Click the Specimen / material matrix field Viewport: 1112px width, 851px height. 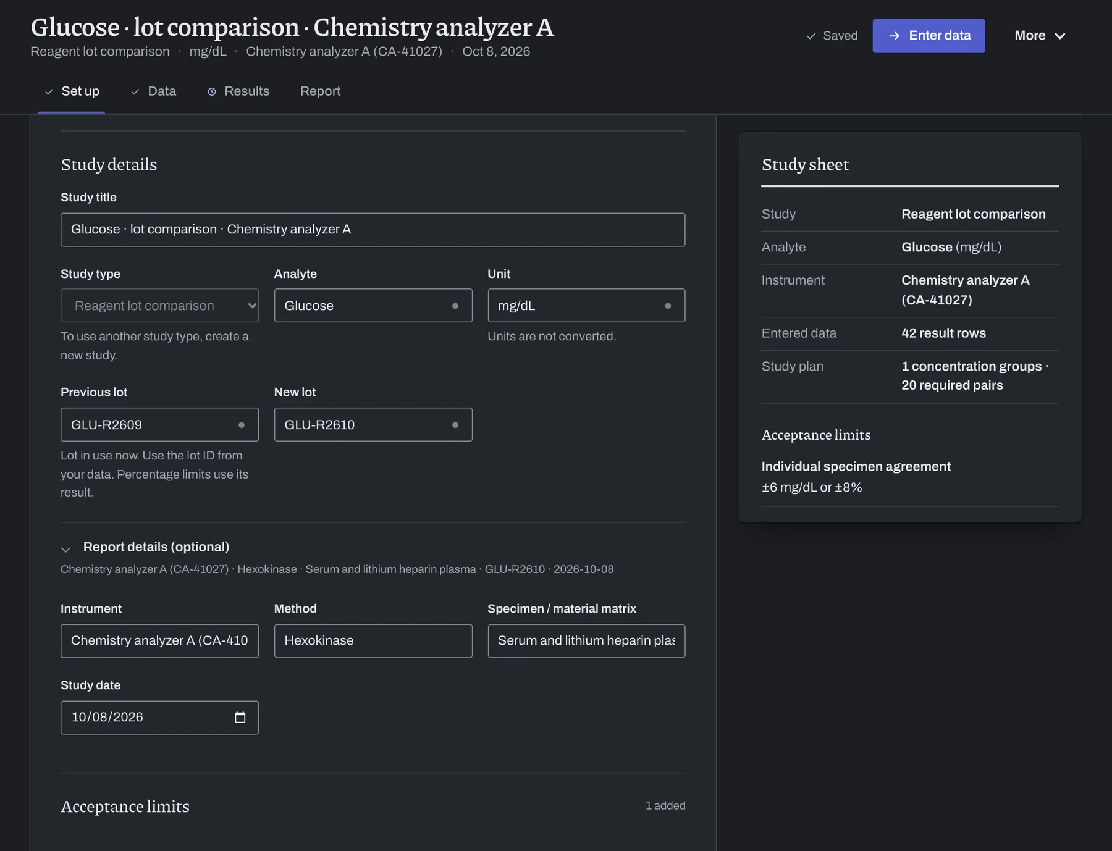(x=586, y=641)
